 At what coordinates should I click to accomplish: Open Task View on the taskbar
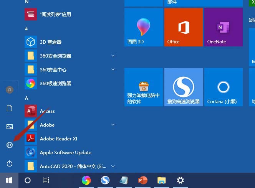point(46,180)
